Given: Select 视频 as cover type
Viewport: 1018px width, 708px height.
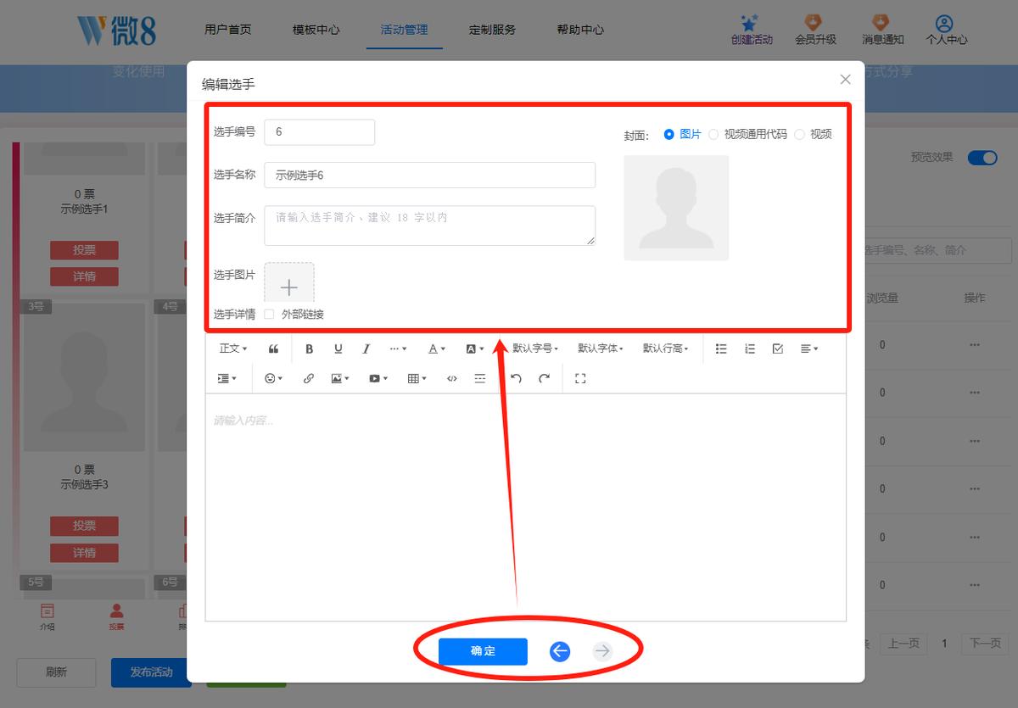Looking at the screenshot, I should (x=813, y=134).
